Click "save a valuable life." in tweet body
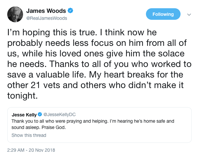The width and height of the screenshot is (198, 156). pos(47,75)
